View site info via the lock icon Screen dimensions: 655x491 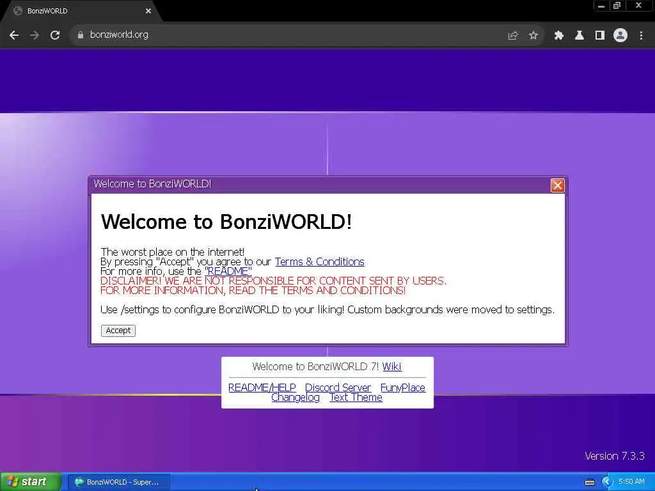click(x=80, y=36)
